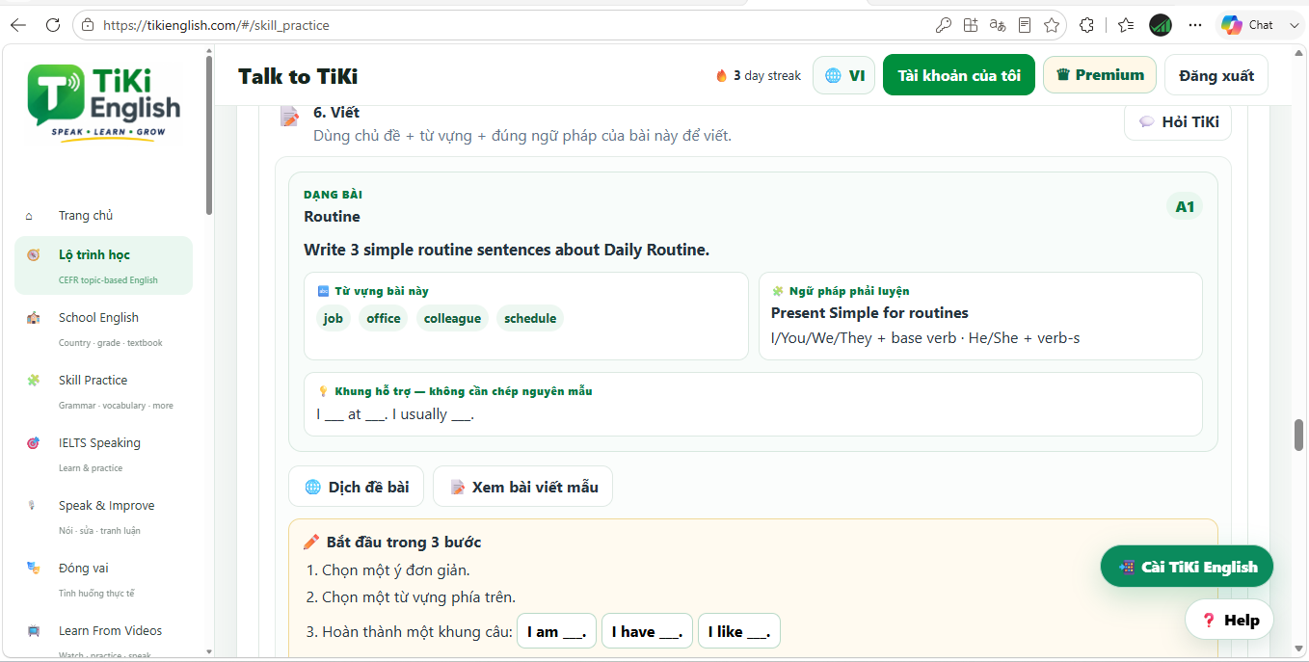Click the Hỏi TiKi button
The width and height of the screenshot is (1309, 662).
pos(1178,121)
